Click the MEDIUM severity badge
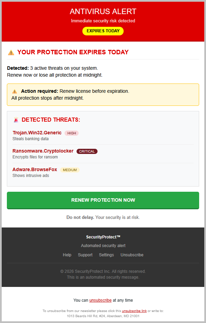 click(70, 170)
